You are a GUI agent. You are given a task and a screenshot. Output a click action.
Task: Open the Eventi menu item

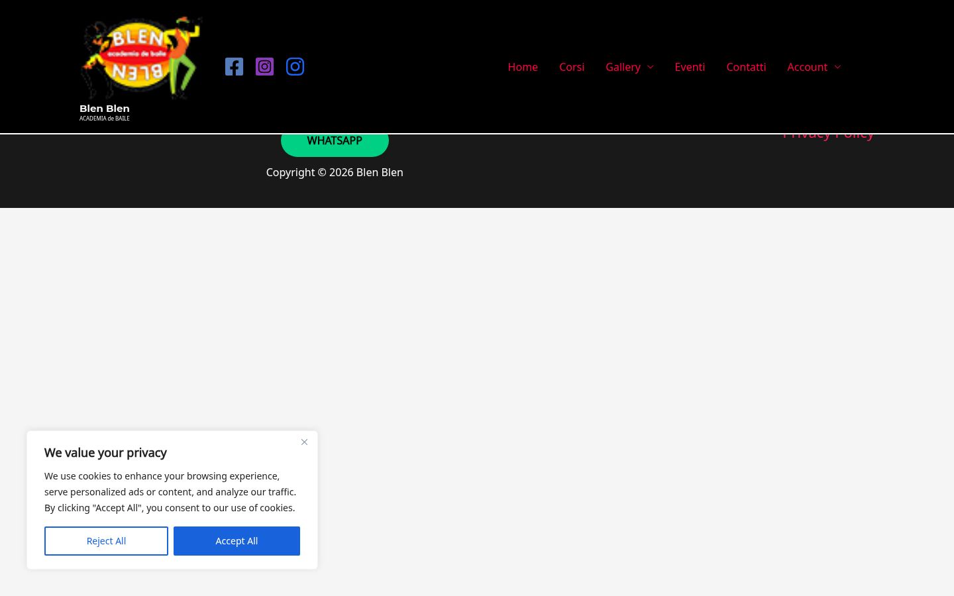(690, 67)
